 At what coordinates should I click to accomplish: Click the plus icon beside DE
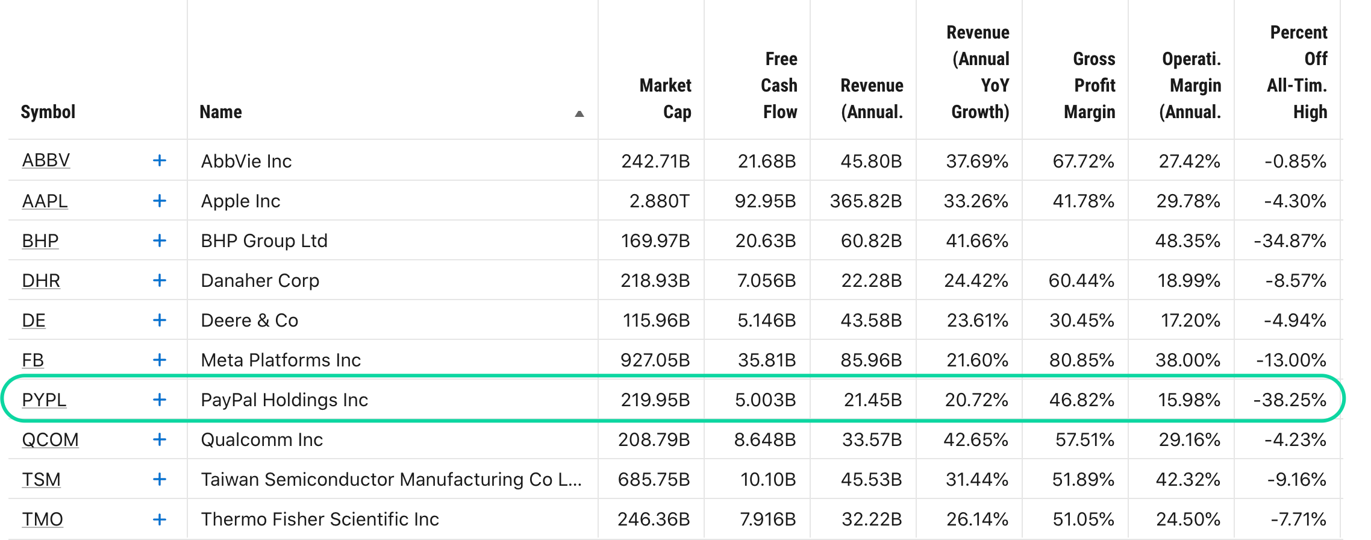pos(160,319)
